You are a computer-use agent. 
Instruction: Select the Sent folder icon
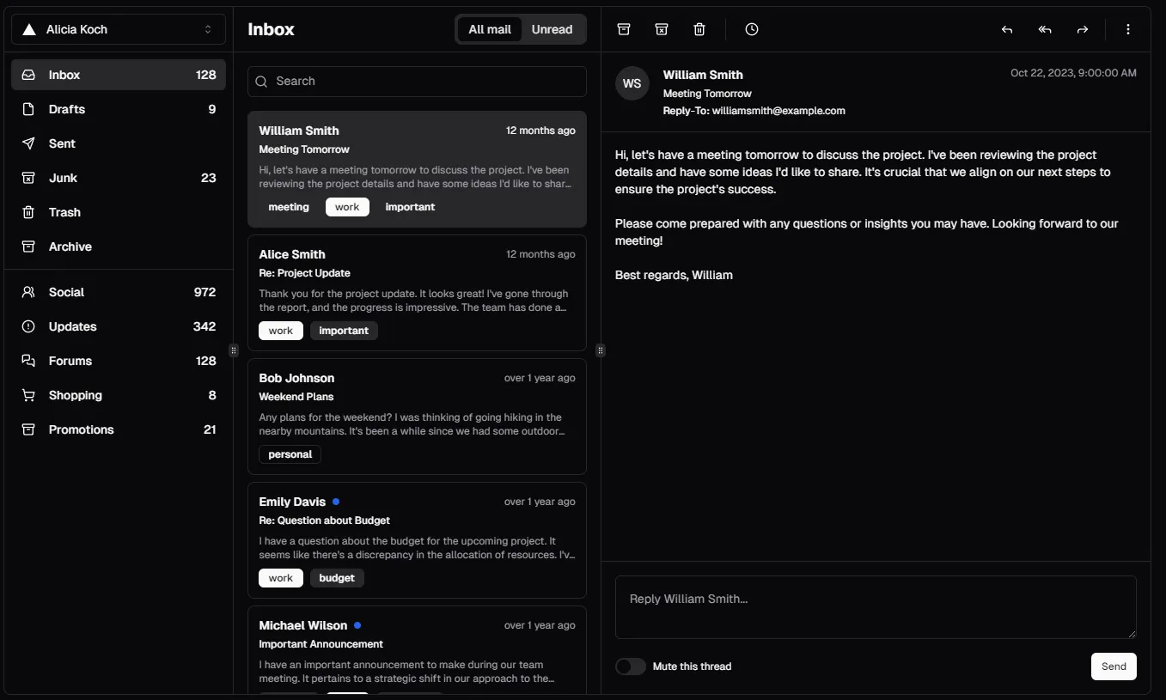[x=27, y=143]
